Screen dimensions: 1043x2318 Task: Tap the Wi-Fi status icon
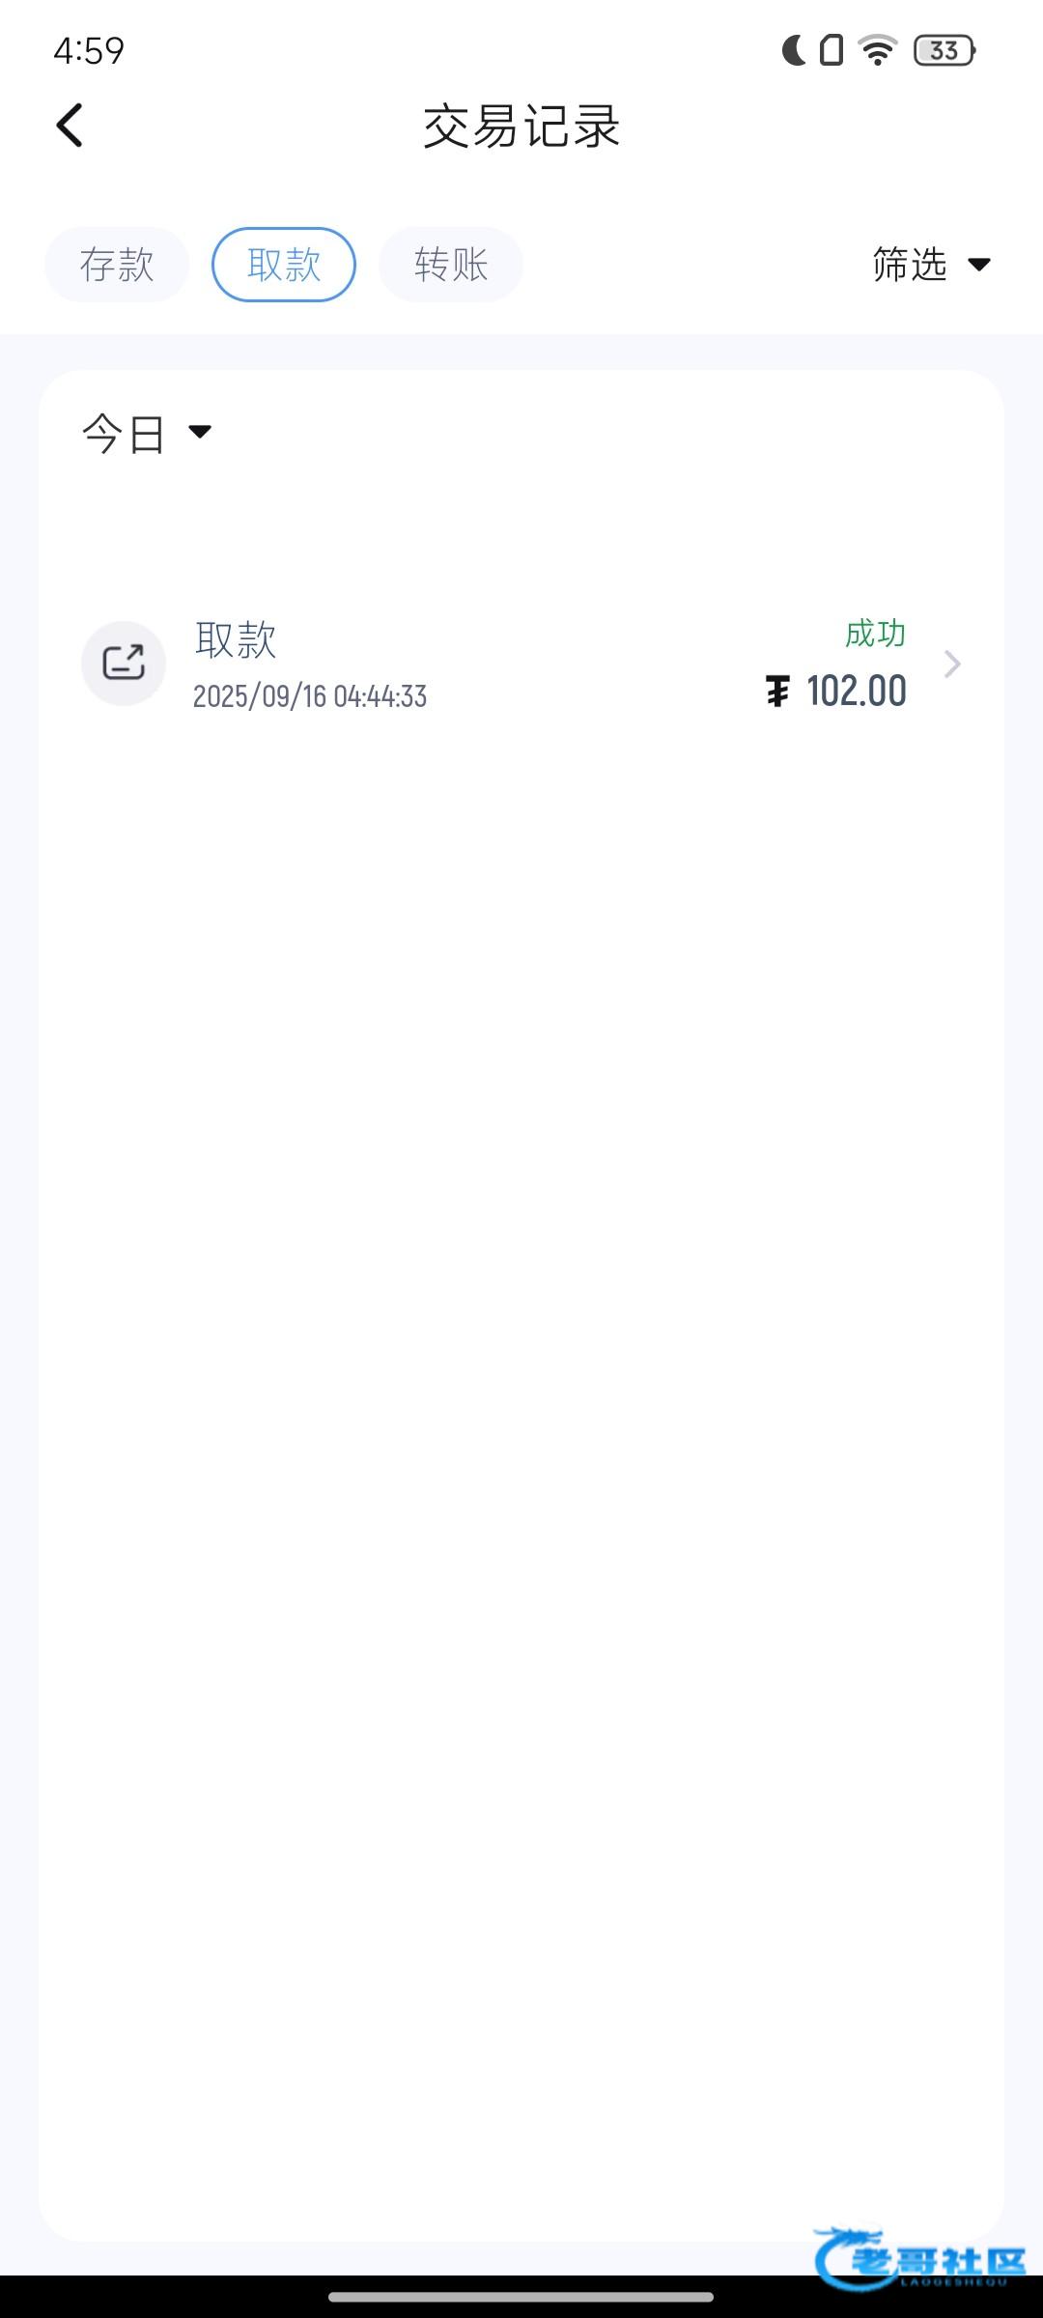pyautogui.click(x=878, y=50)
